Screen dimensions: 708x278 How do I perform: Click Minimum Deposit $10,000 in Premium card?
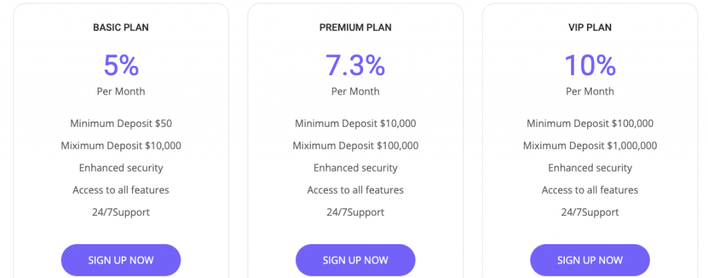tap(355, 123)
